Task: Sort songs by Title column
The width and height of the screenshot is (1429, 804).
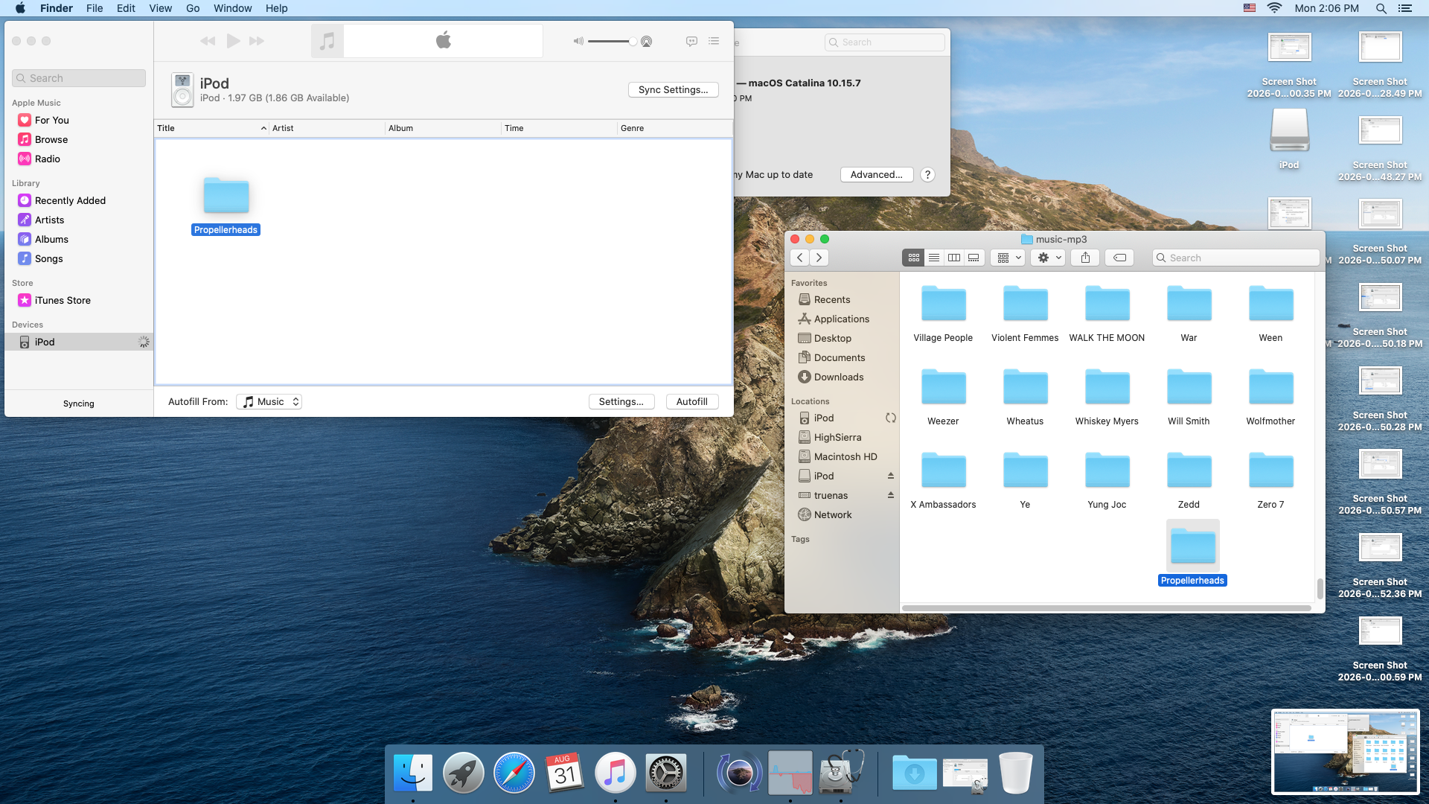Action: pos(211,128)
